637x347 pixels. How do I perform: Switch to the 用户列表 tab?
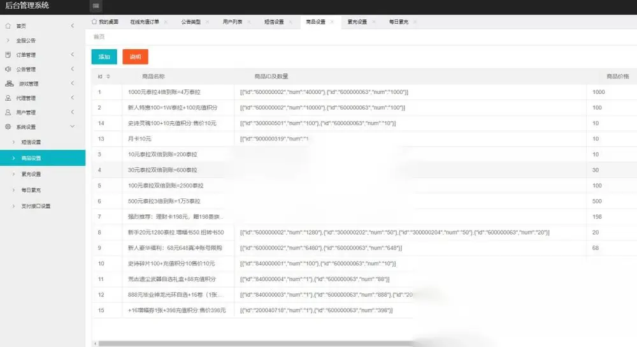pos(233,22)
